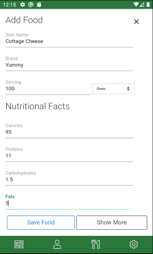Viewport: 153px width, 254px height.
Task: Open the settings gear in bottom bar
Action: coord(134,244)
